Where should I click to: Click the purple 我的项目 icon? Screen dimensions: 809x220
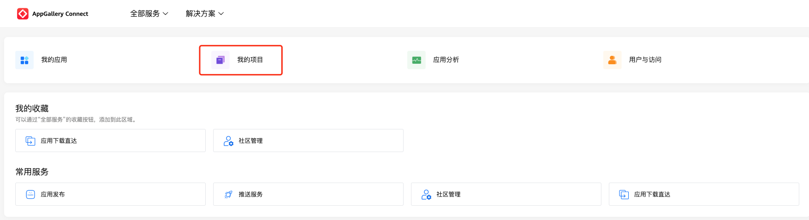[221, 60]
